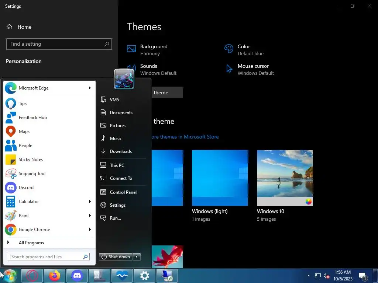
Task: Open This PC
Action: tap(123, 165)
